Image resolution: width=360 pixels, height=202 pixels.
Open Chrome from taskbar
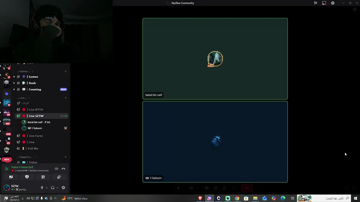point(237,198)
